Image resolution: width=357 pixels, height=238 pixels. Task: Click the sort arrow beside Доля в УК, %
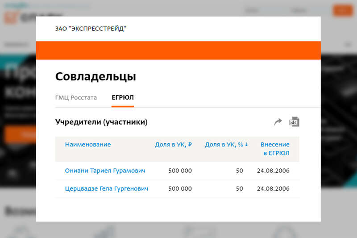coord(246,145)
